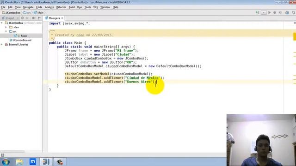This screenshot has height=166, width=296.
Task: Open the Analyze menu
Action: pos(49,7)
